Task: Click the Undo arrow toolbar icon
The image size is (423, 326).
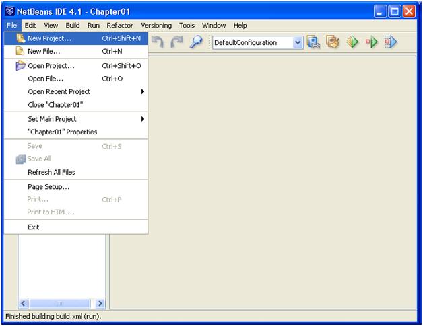Action: 158,42
